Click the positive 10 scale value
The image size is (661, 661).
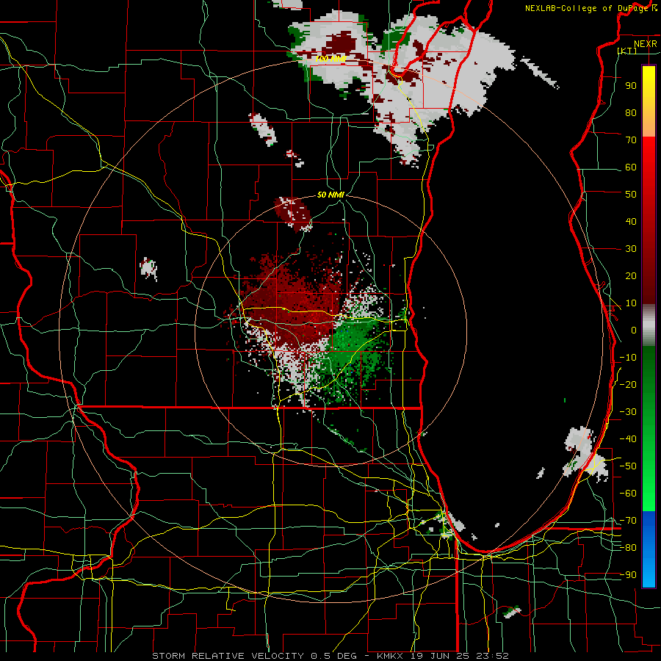[631, 303]
